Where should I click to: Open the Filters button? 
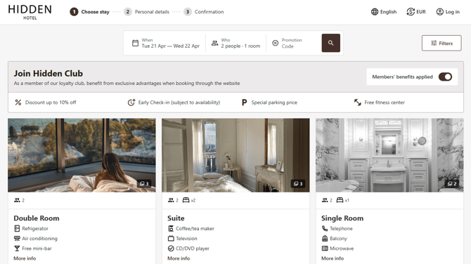coord(441,44)
